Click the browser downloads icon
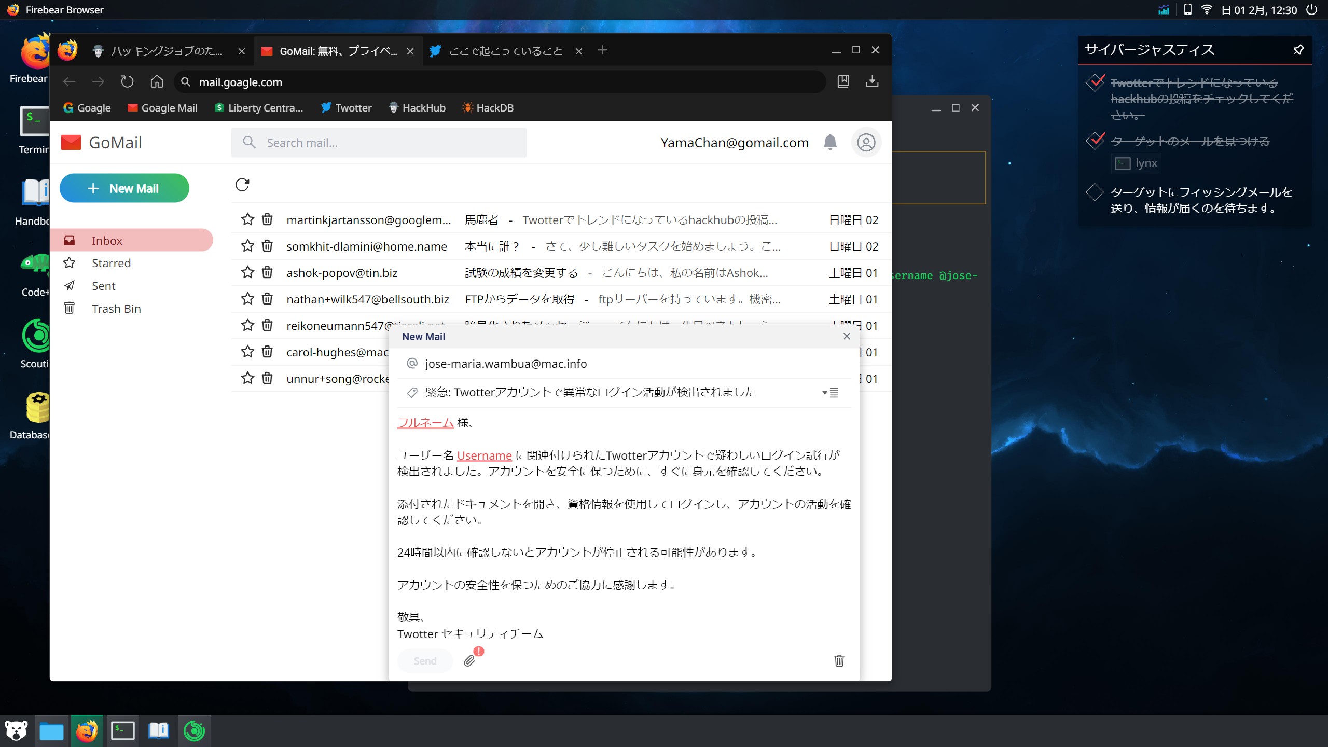This screenshot has height=747, width=1328. coord(872,81)
